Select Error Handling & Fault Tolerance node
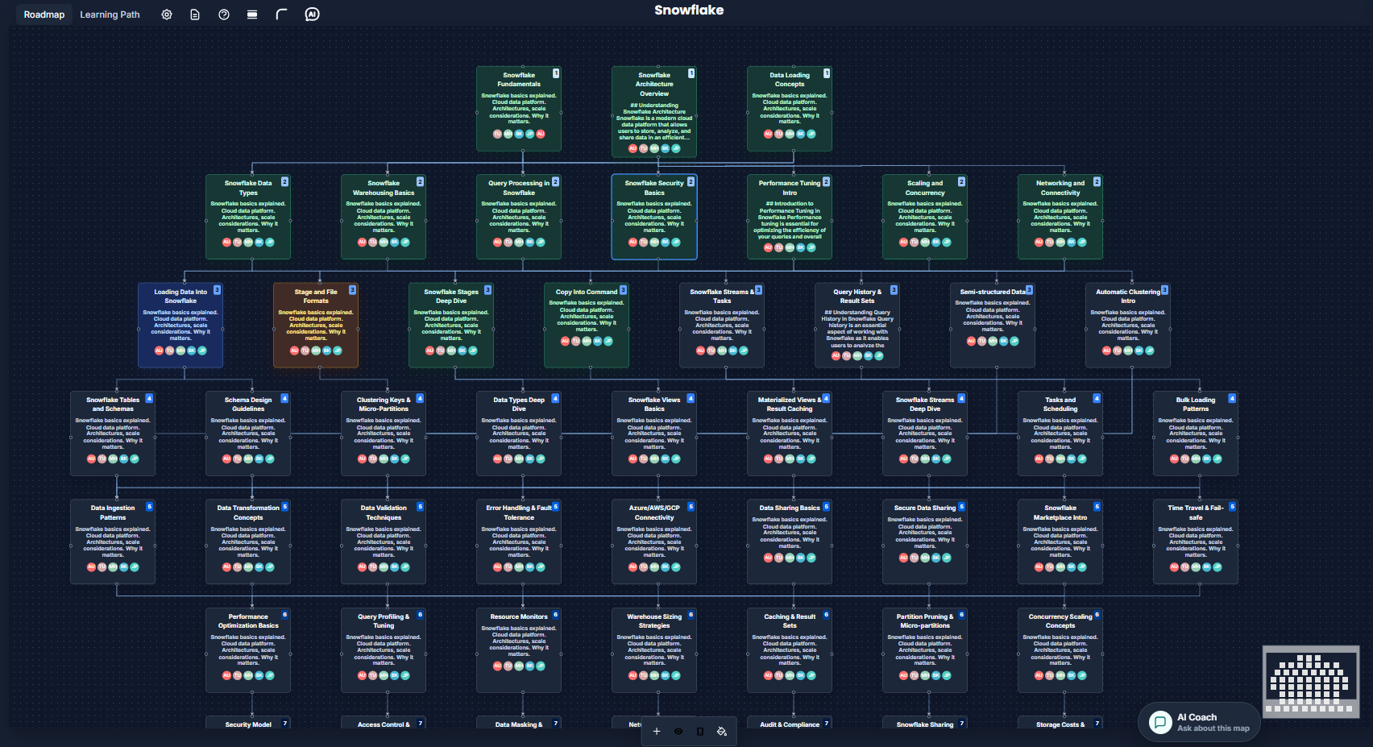Image resolution: width=1373 pixels, height=747 pixels. coord(519,542)
